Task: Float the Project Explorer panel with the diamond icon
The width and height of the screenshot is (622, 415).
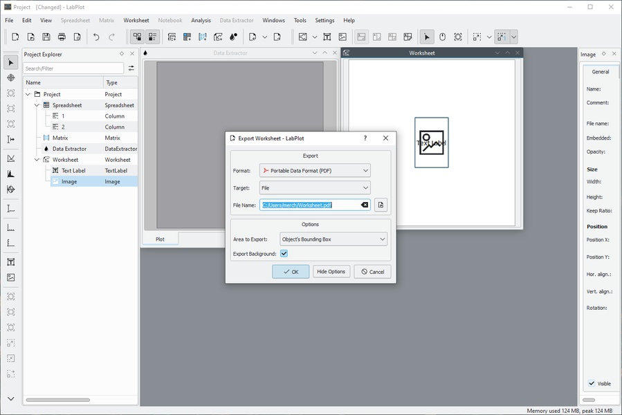Action: point(122,54)
